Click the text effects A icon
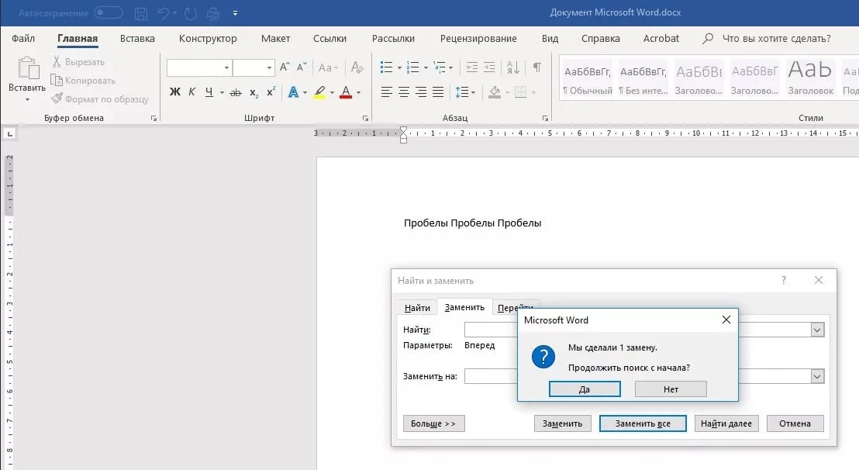The image size is (859, 470). click(294, 92)
